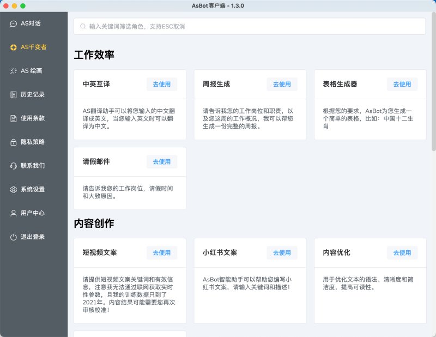
Task: Click the 历史记录 history icon
Action: tap(13, 95)
